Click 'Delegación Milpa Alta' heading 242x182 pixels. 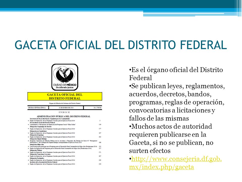tap(37, 144)
